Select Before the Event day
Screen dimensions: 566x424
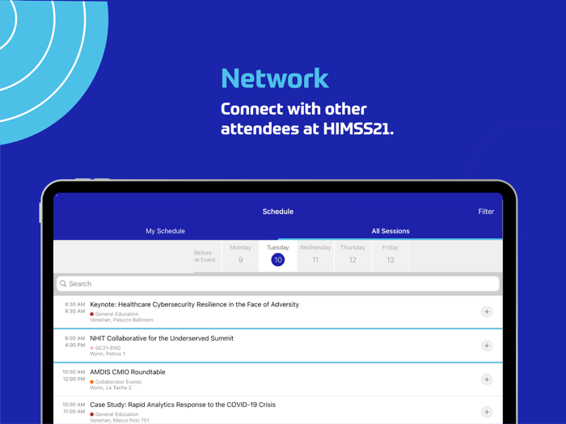pyautogui.click(x=205, y=256)
